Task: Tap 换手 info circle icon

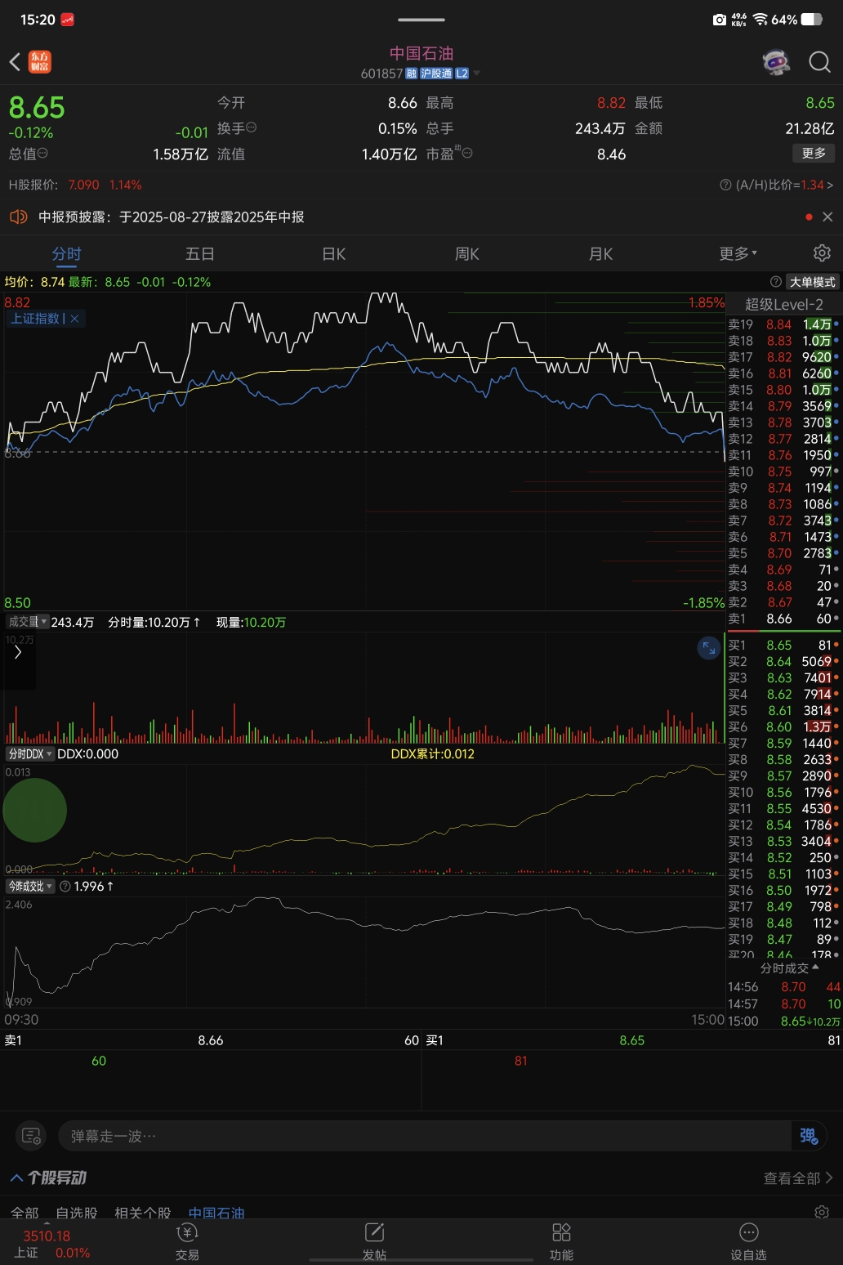Action: tap(252, 127)
